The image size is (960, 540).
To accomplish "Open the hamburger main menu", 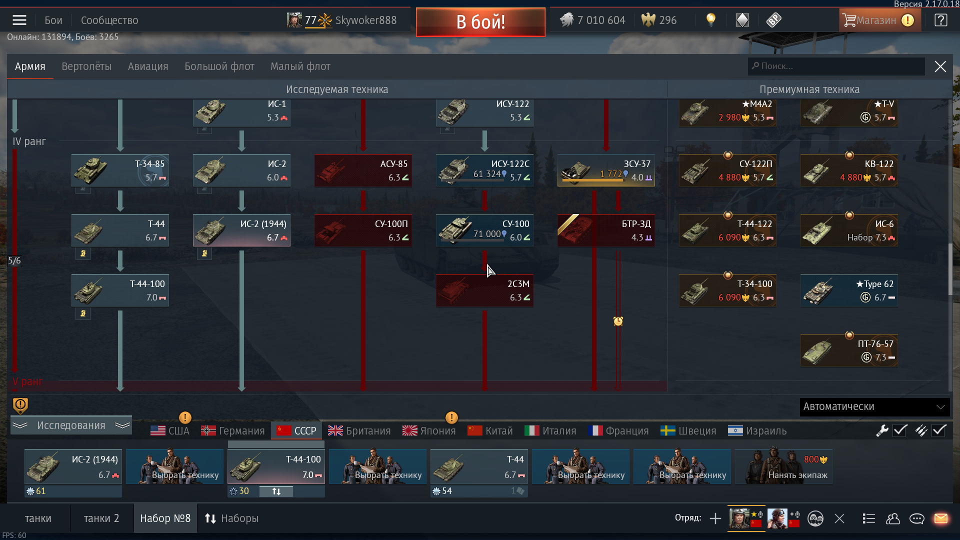I will 19,20.
